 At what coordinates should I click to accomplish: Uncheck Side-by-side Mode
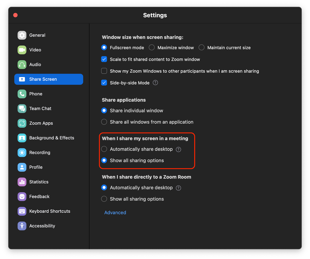[x=104, y=83]
